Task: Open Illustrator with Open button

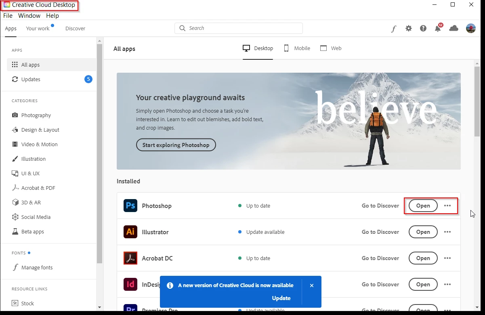Action: (x=423, y=232)
